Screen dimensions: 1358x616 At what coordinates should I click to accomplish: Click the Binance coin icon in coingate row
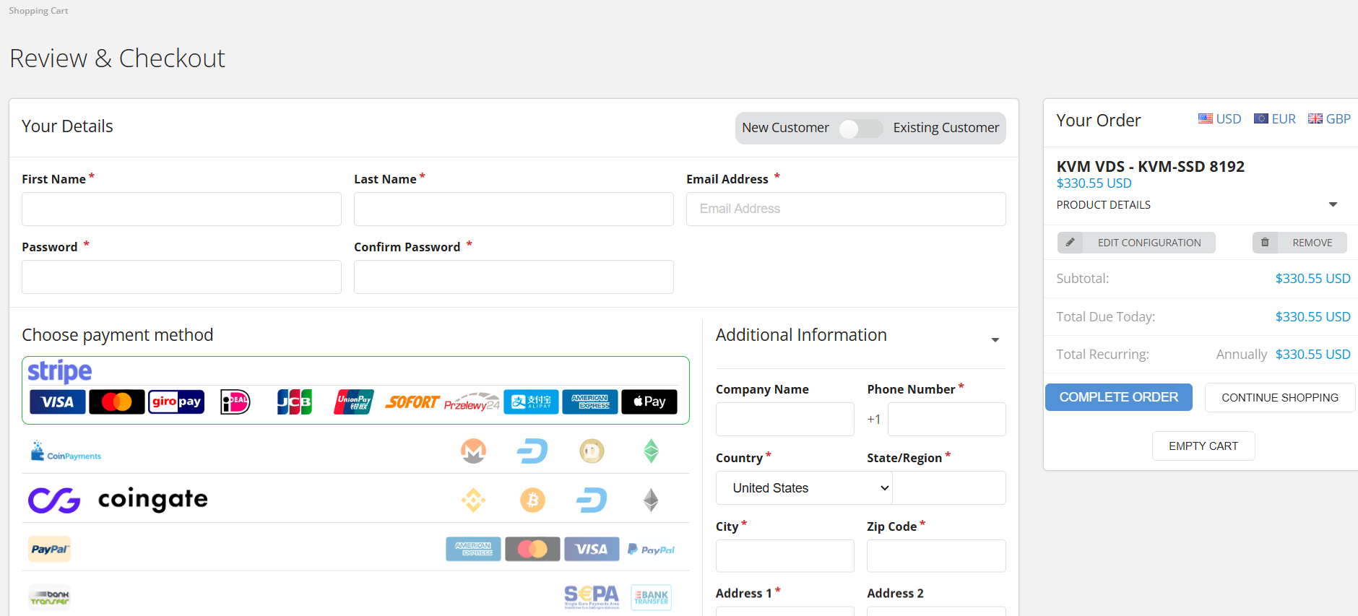point(474,500)
